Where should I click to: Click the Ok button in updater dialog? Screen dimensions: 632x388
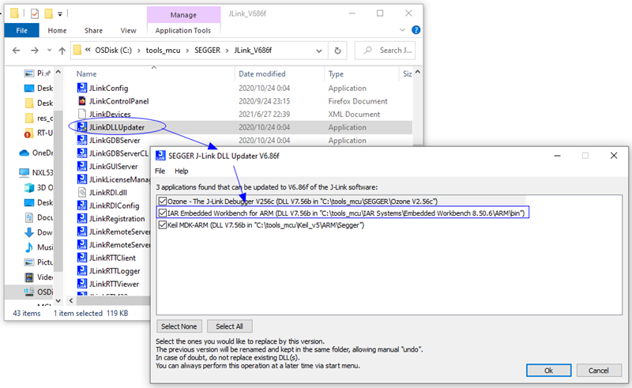tap(547, 370)
